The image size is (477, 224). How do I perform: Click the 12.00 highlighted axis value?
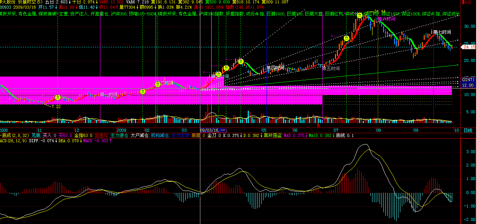[x=468, y=85]
